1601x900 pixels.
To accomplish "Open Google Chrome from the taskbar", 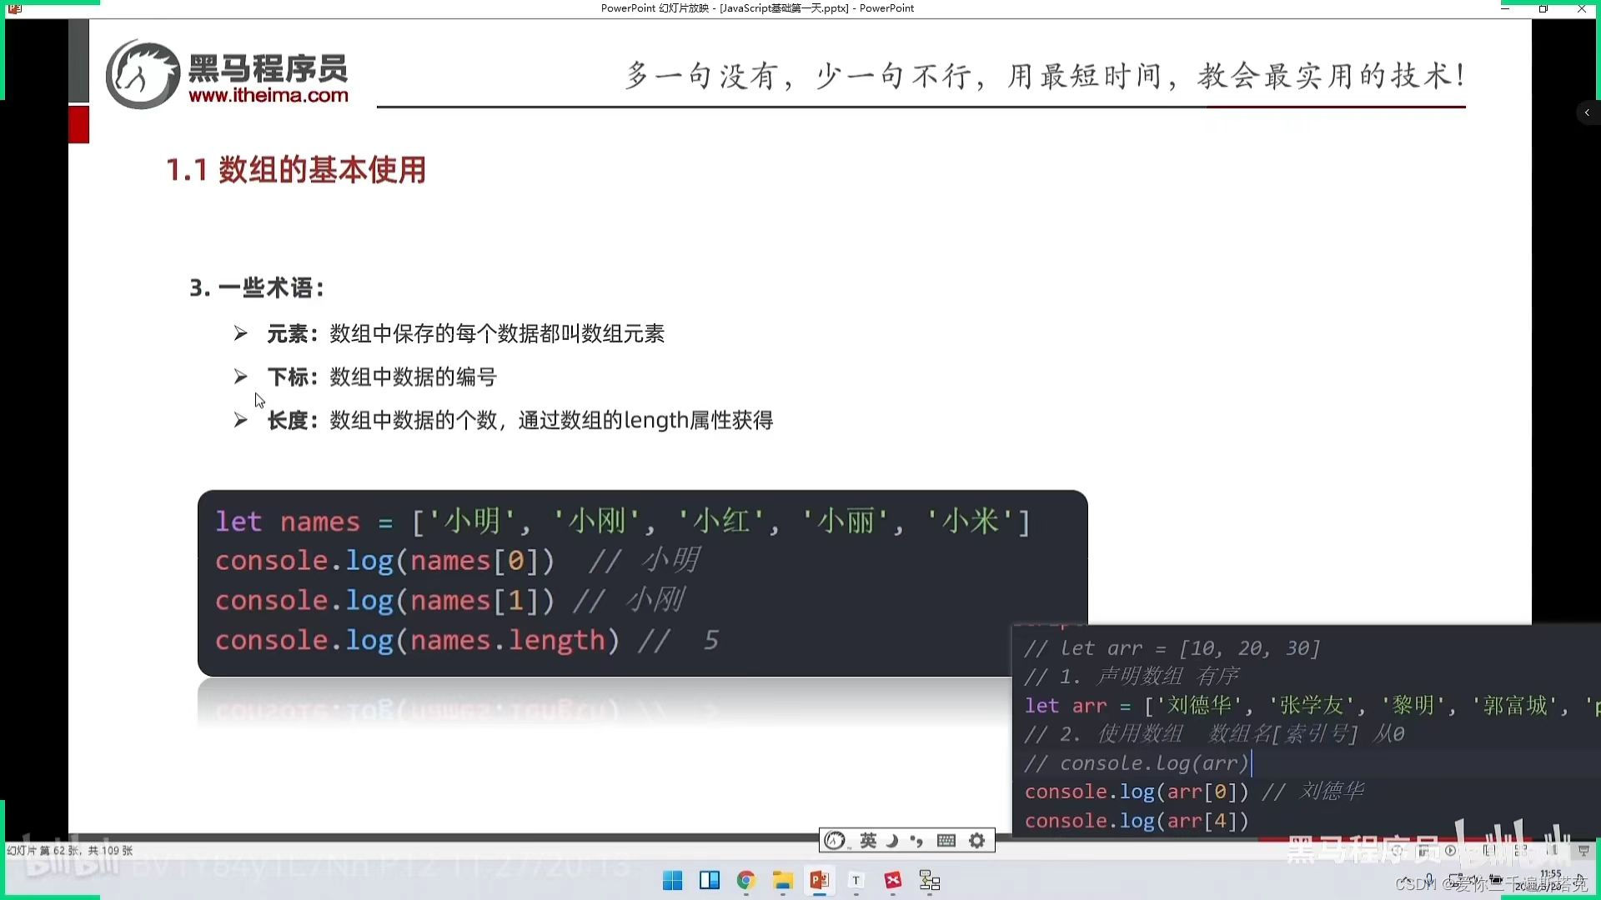I will pos(746,881).
